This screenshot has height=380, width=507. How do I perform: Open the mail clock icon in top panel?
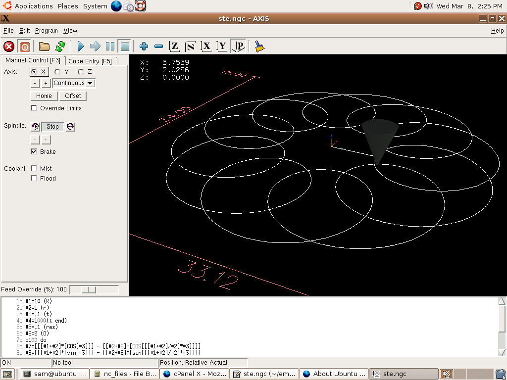(129, 6)
